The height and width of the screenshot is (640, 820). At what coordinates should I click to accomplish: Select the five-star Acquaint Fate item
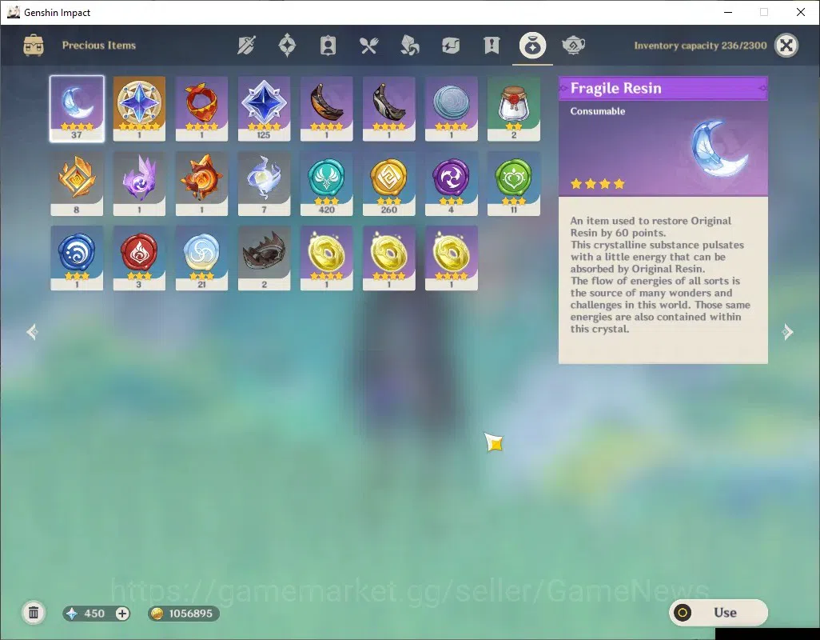coord(139,108)
